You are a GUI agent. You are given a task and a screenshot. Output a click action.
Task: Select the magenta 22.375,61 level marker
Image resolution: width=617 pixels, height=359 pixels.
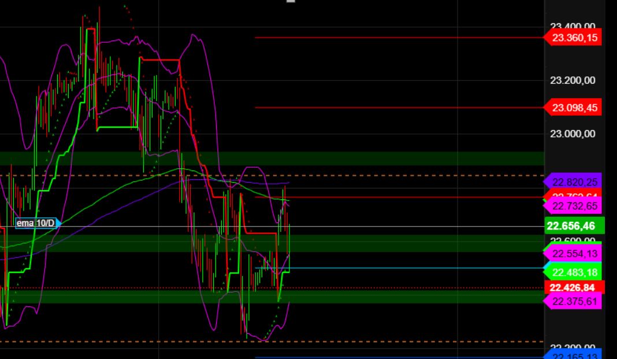point(575,301)
